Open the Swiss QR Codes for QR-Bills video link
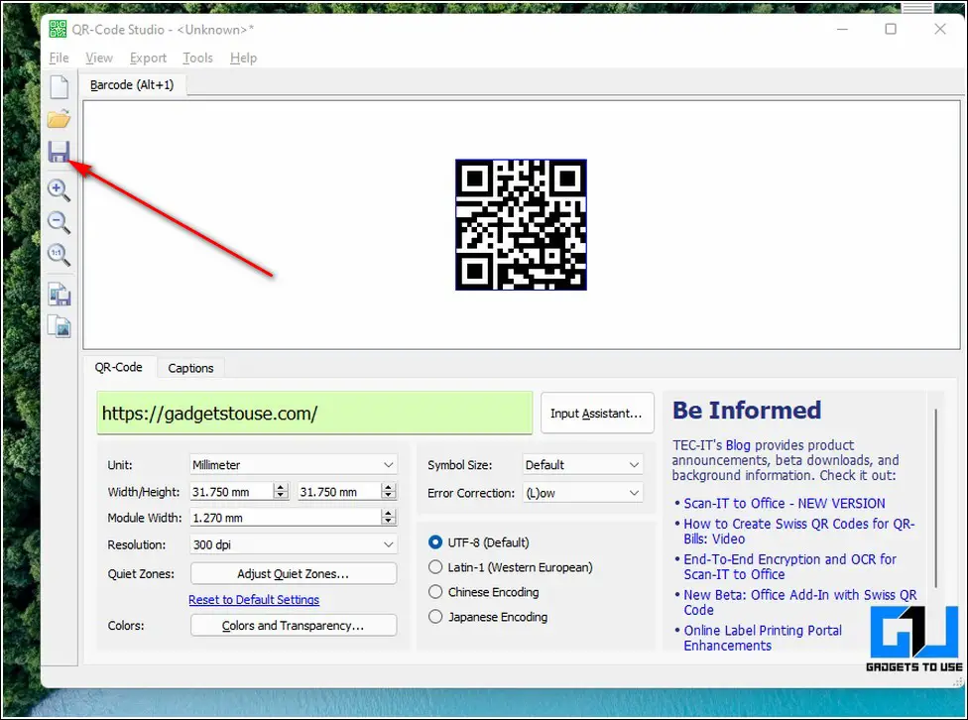The height and width of the screenshot is (720, 968). pos(798,531)
